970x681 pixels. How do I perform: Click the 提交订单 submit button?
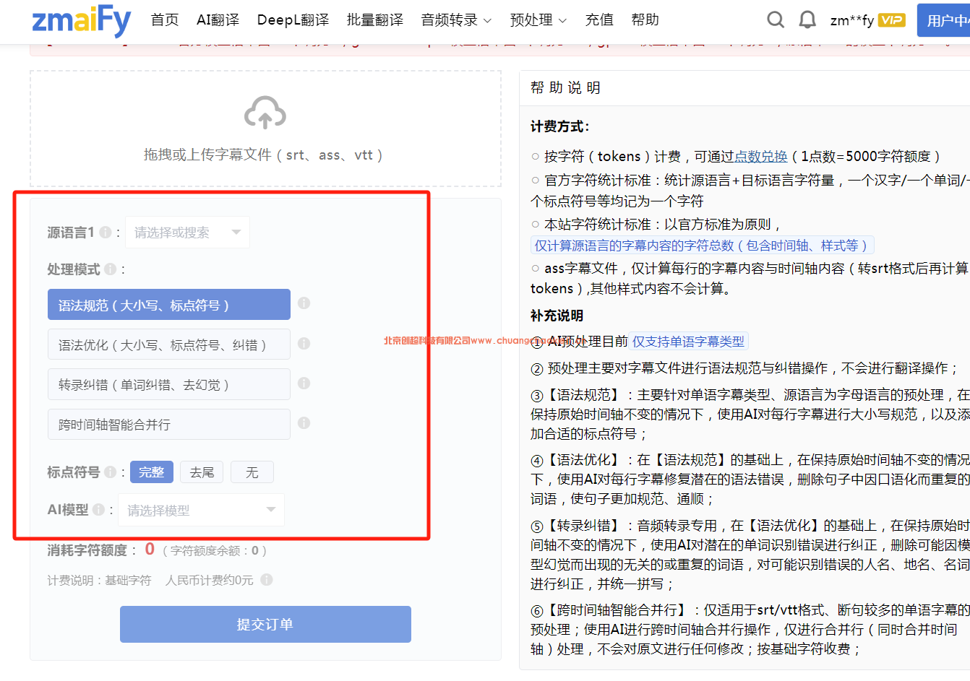point(265,625)
